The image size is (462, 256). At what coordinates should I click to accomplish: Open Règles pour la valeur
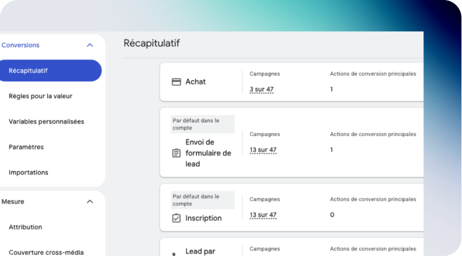(x=40, y=96)
